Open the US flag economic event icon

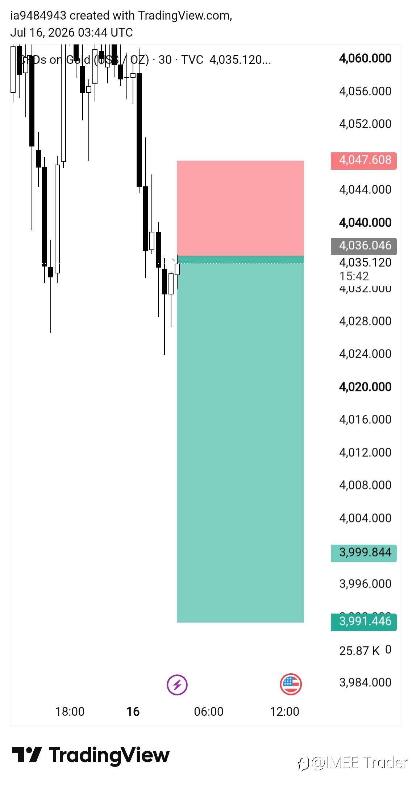pos(291,684)
